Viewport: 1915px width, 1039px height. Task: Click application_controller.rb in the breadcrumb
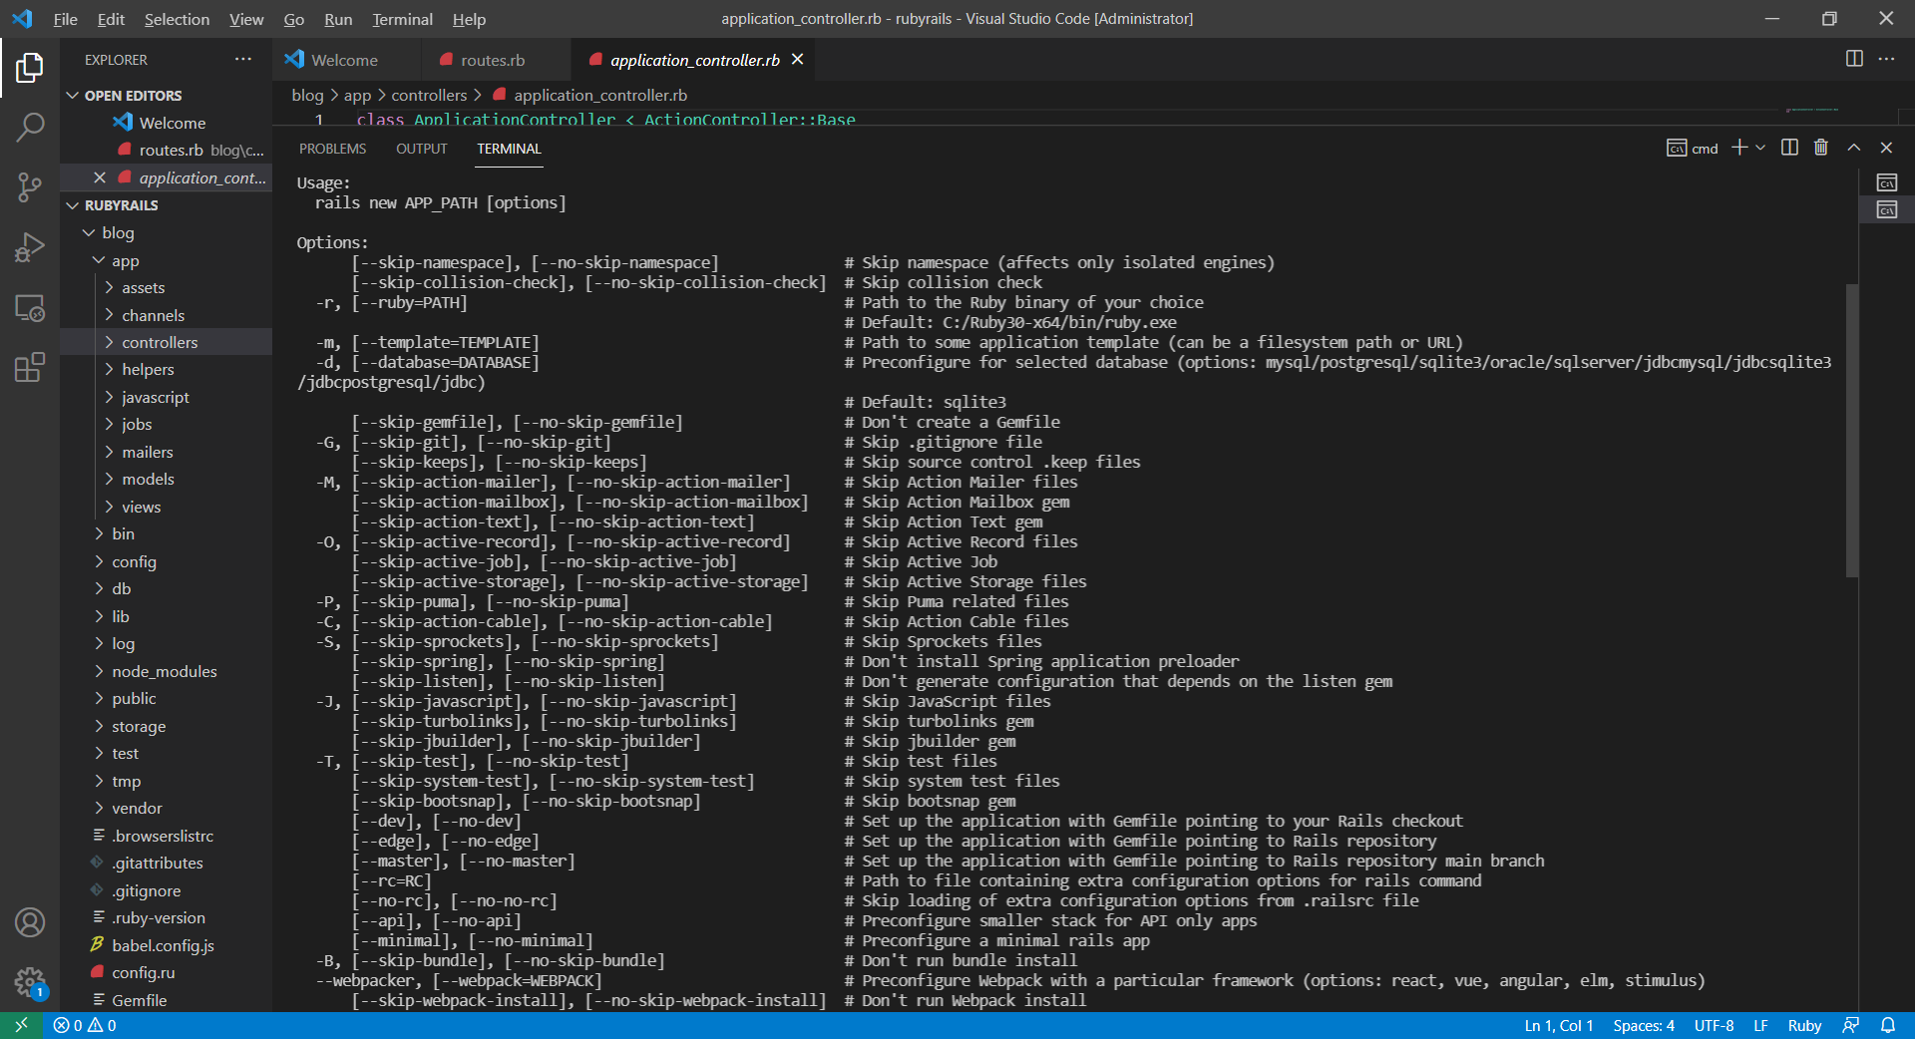point(599,96)
